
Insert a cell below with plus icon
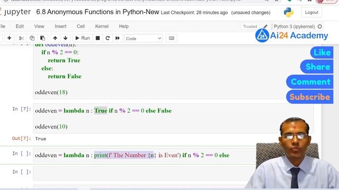(9, 38)
